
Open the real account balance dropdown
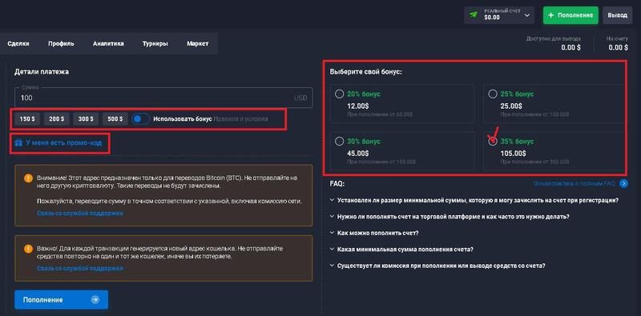[499, 15]
